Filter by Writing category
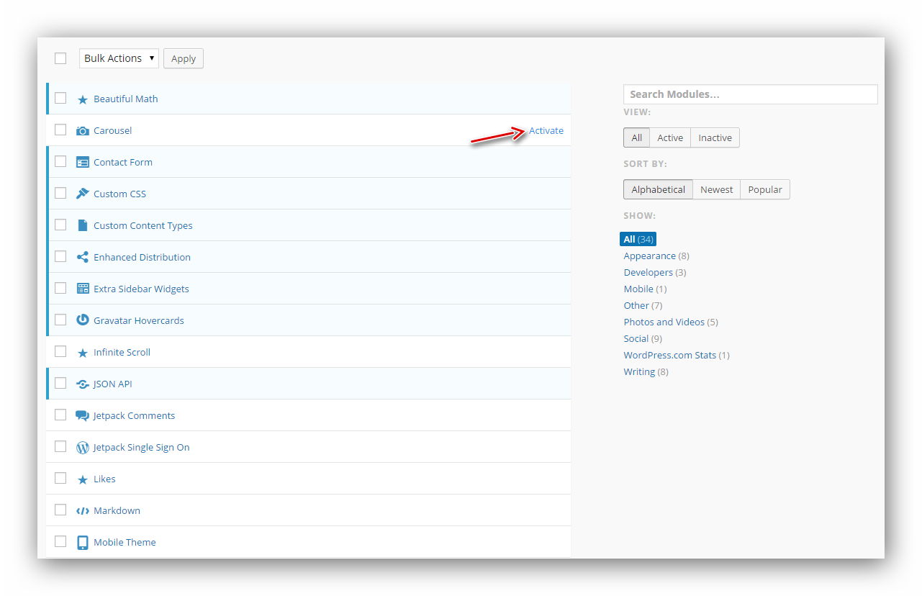The image size is (922, 596). pos(640,371)
